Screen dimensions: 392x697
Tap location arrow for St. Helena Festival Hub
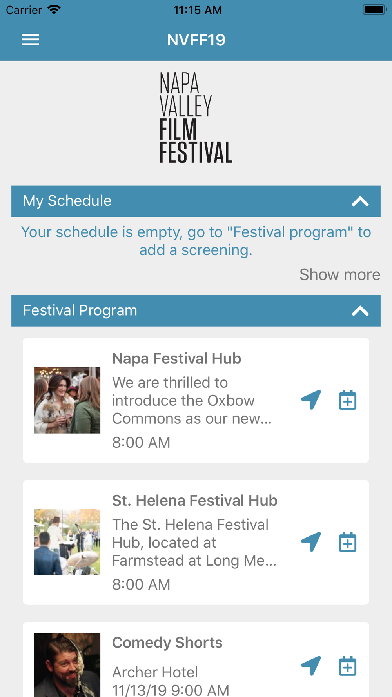click(311, 542)
